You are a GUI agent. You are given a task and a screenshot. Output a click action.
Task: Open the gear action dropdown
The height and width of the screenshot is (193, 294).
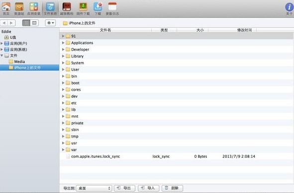(50, 23)
